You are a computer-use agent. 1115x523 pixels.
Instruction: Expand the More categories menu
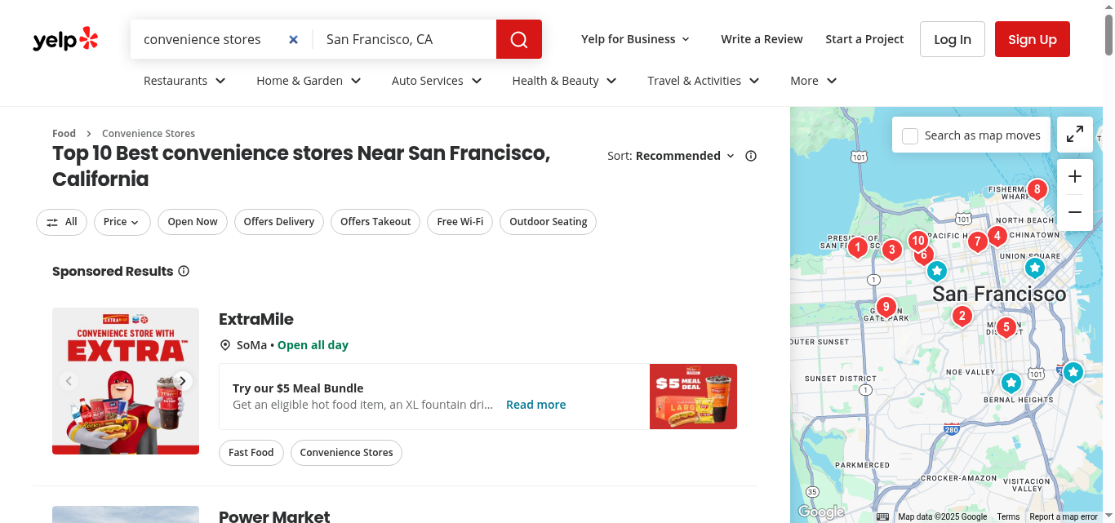(x=814, y=81)
